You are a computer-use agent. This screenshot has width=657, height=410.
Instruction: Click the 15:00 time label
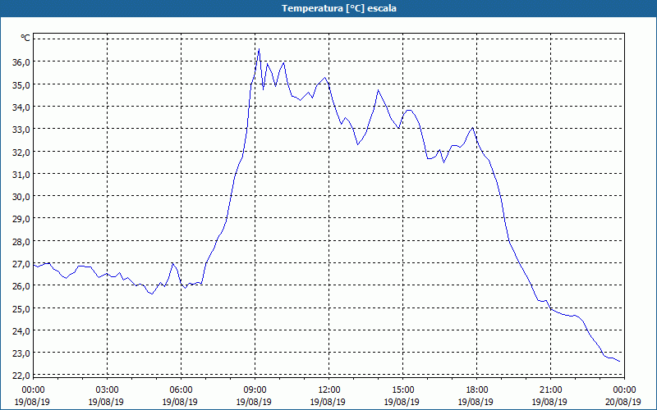pos(402,390)
